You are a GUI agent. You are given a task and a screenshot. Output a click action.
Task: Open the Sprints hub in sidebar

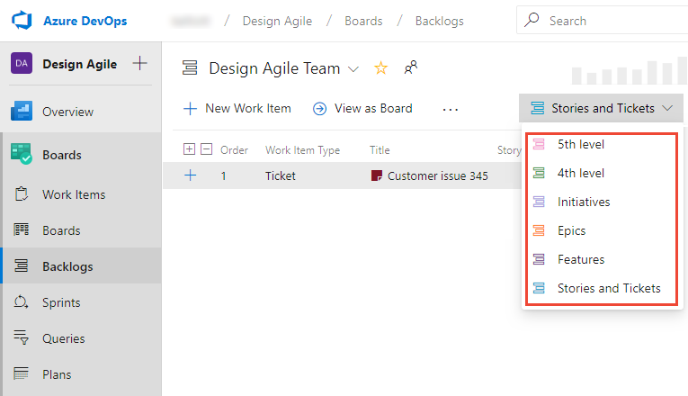click(60, 302)
